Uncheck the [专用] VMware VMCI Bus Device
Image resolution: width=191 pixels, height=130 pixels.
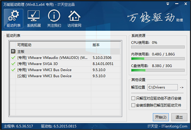tap(13, 70)
